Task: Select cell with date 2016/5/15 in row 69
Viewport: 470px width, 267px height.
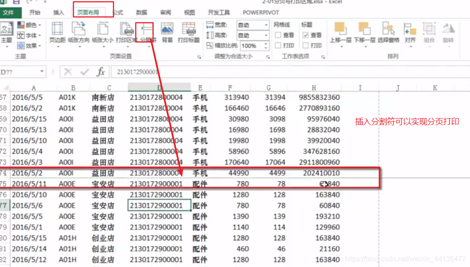Action: coord(33,119)
